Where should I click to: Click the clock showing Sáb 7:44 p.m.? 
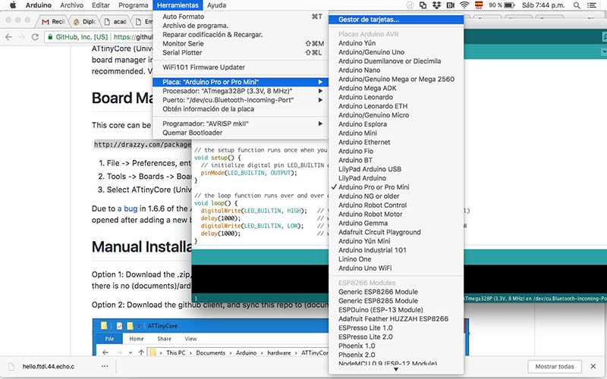point(543,5)
